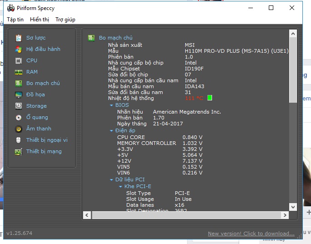Click the Sơ lược clipboard icon
311x244 pixels.
pos(19,38)
